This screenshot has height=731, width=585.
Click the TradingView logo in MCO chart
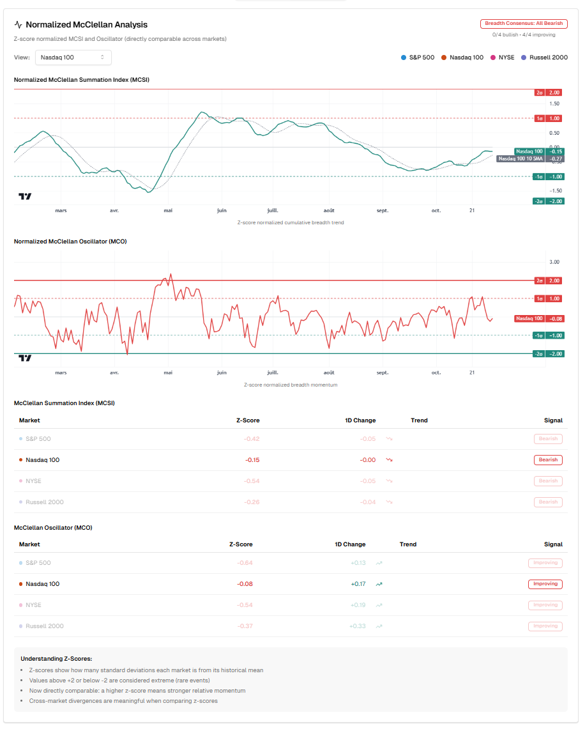25,358
